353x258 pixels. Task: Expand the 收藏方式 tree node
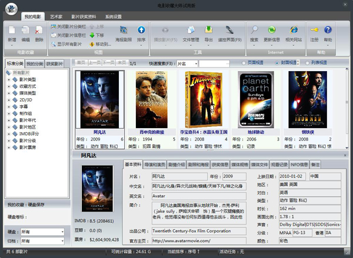[x=9, y=86]
